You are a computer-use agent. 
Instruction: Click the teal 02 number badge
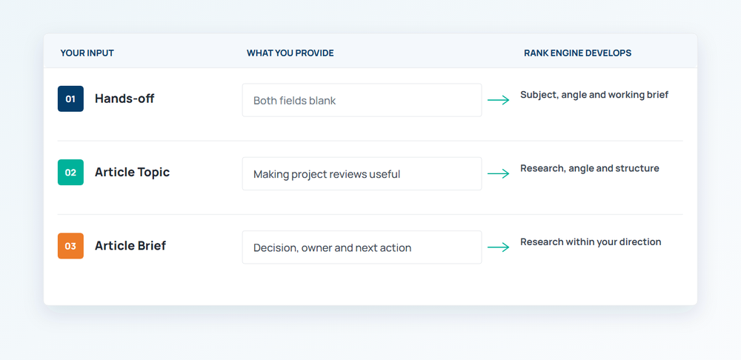click(x=70, y=173)
